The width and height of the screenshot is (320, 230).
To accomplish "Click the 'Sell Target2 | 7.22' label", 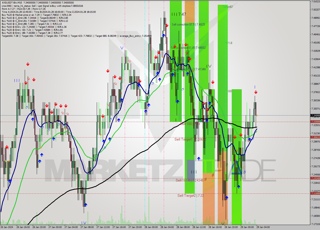I will 190,195.
